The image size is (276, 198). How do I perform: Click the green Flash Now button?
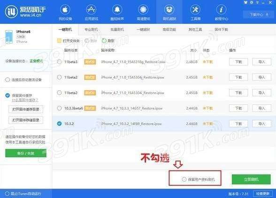pyautogui.click(x=251, y=179)
